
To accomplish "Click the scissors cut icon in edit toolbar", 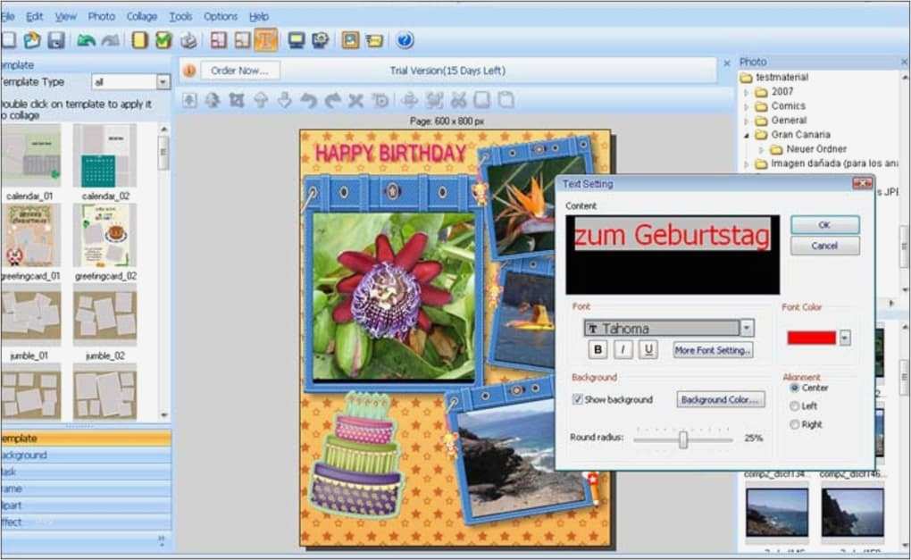I will (458, 100).
